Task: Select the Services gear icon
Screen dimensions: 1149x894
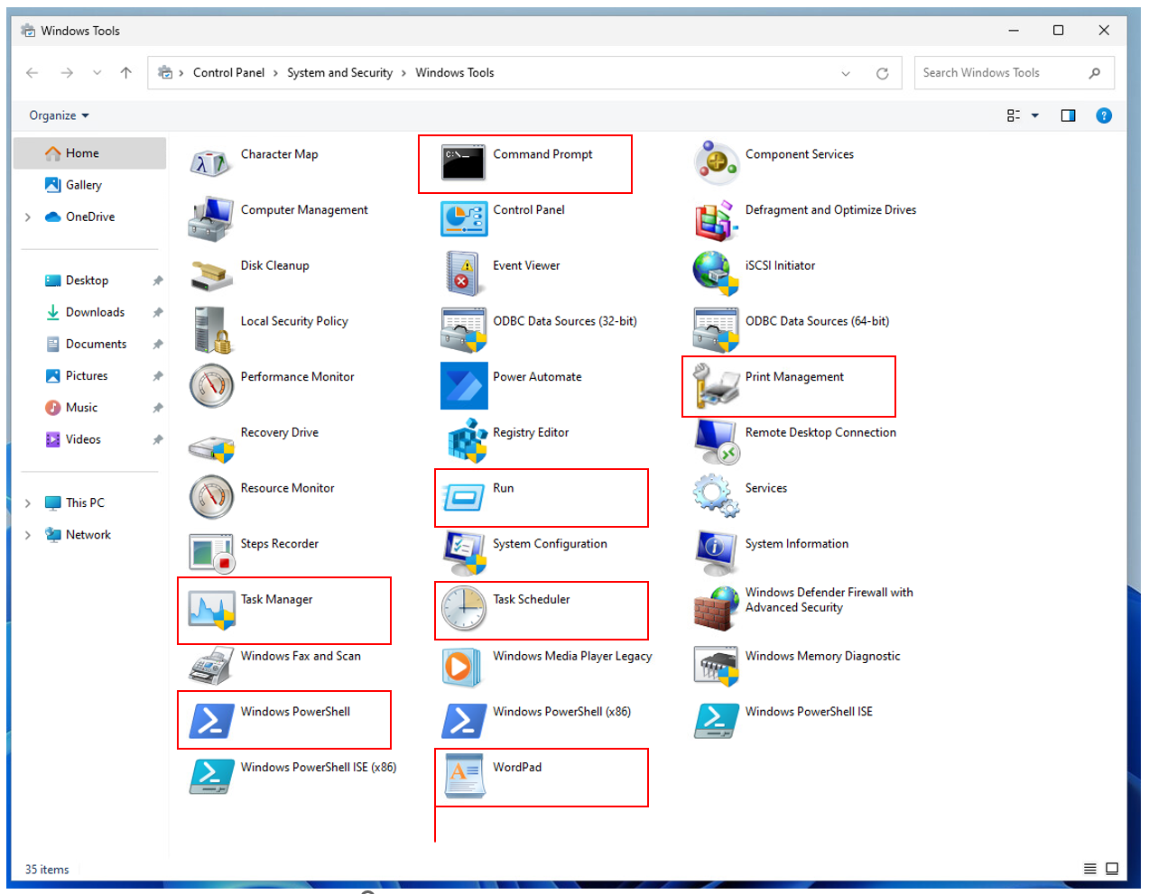Action: pyautogui.click(x=716, y=496)
